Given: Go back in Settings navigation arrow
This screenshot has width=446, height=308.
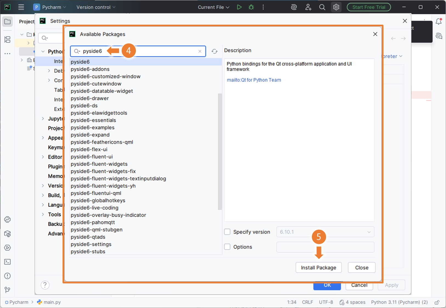Looking at the screenshot, I should coord(393,38).
